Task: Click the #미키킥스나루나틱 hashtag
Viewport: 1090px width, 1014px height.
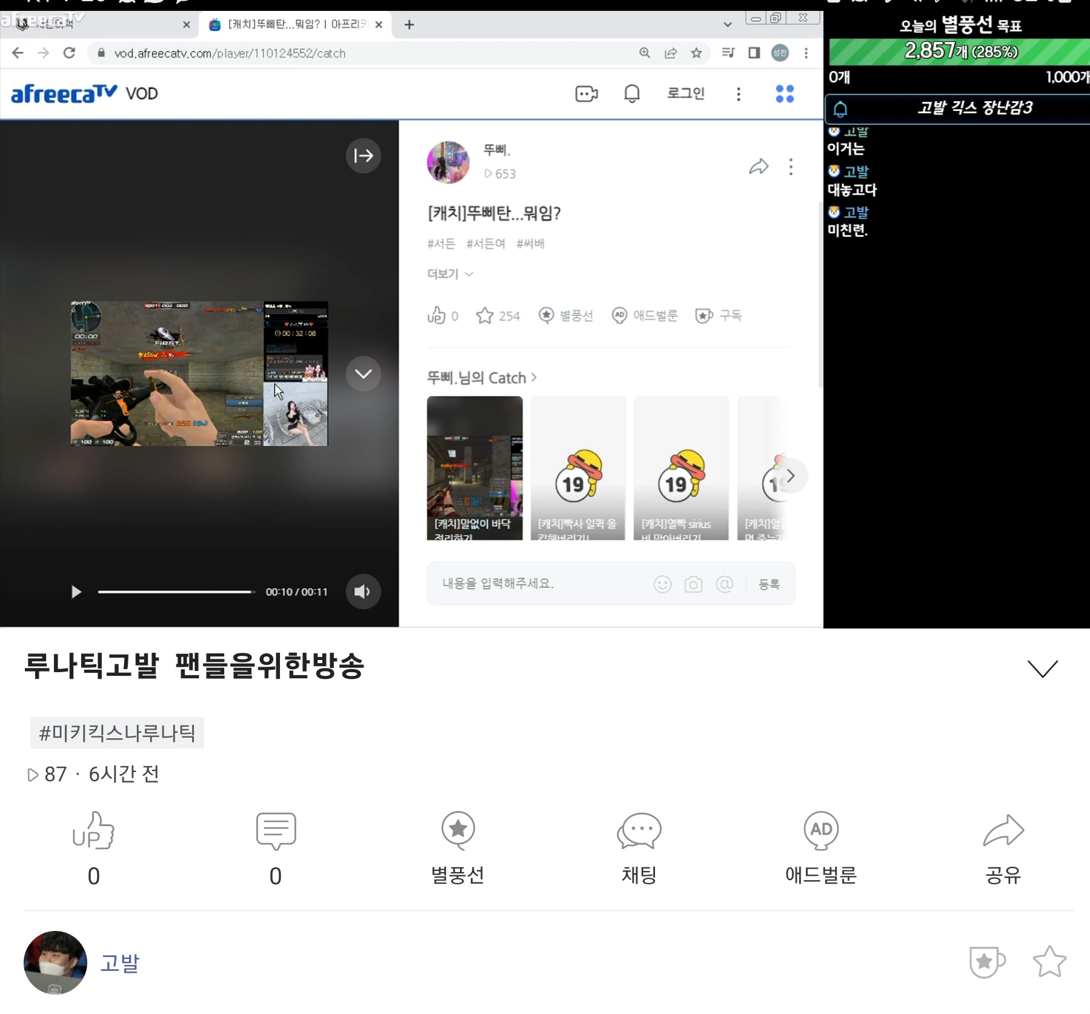Action: coord(117,733)
